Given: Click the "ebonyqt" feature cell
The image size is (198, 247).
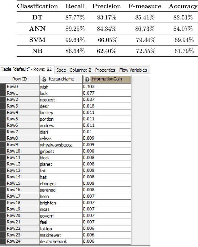Looking at the screenshot, I should point(48,183).
